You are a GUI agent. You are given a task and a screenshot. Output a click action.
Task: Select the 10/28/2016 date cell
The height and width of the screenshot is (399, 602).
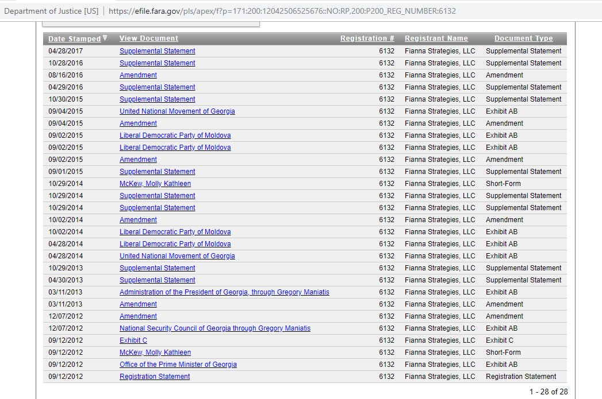pos(66,63)
